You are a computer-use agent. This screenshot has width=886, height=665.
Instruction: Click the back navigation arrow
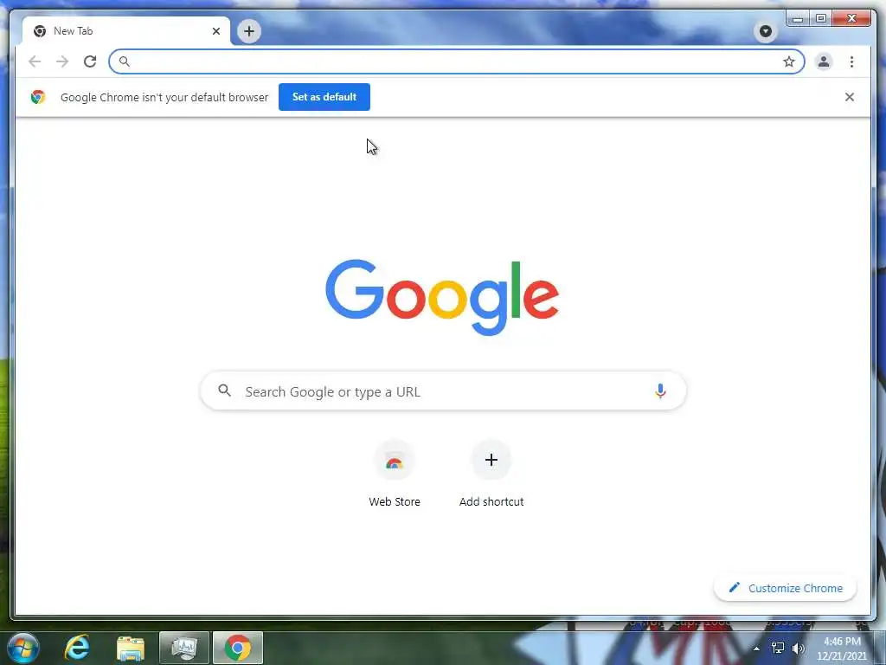tap(35, 61)
